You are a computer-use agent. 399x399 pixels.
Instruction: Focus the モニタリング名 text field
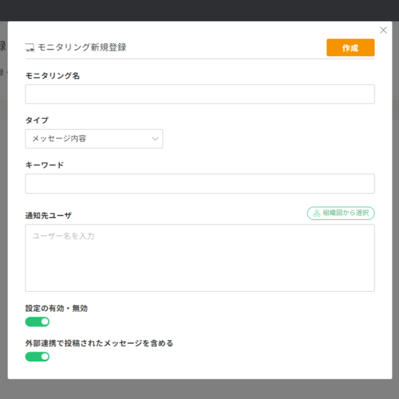[x=199, y=94]
